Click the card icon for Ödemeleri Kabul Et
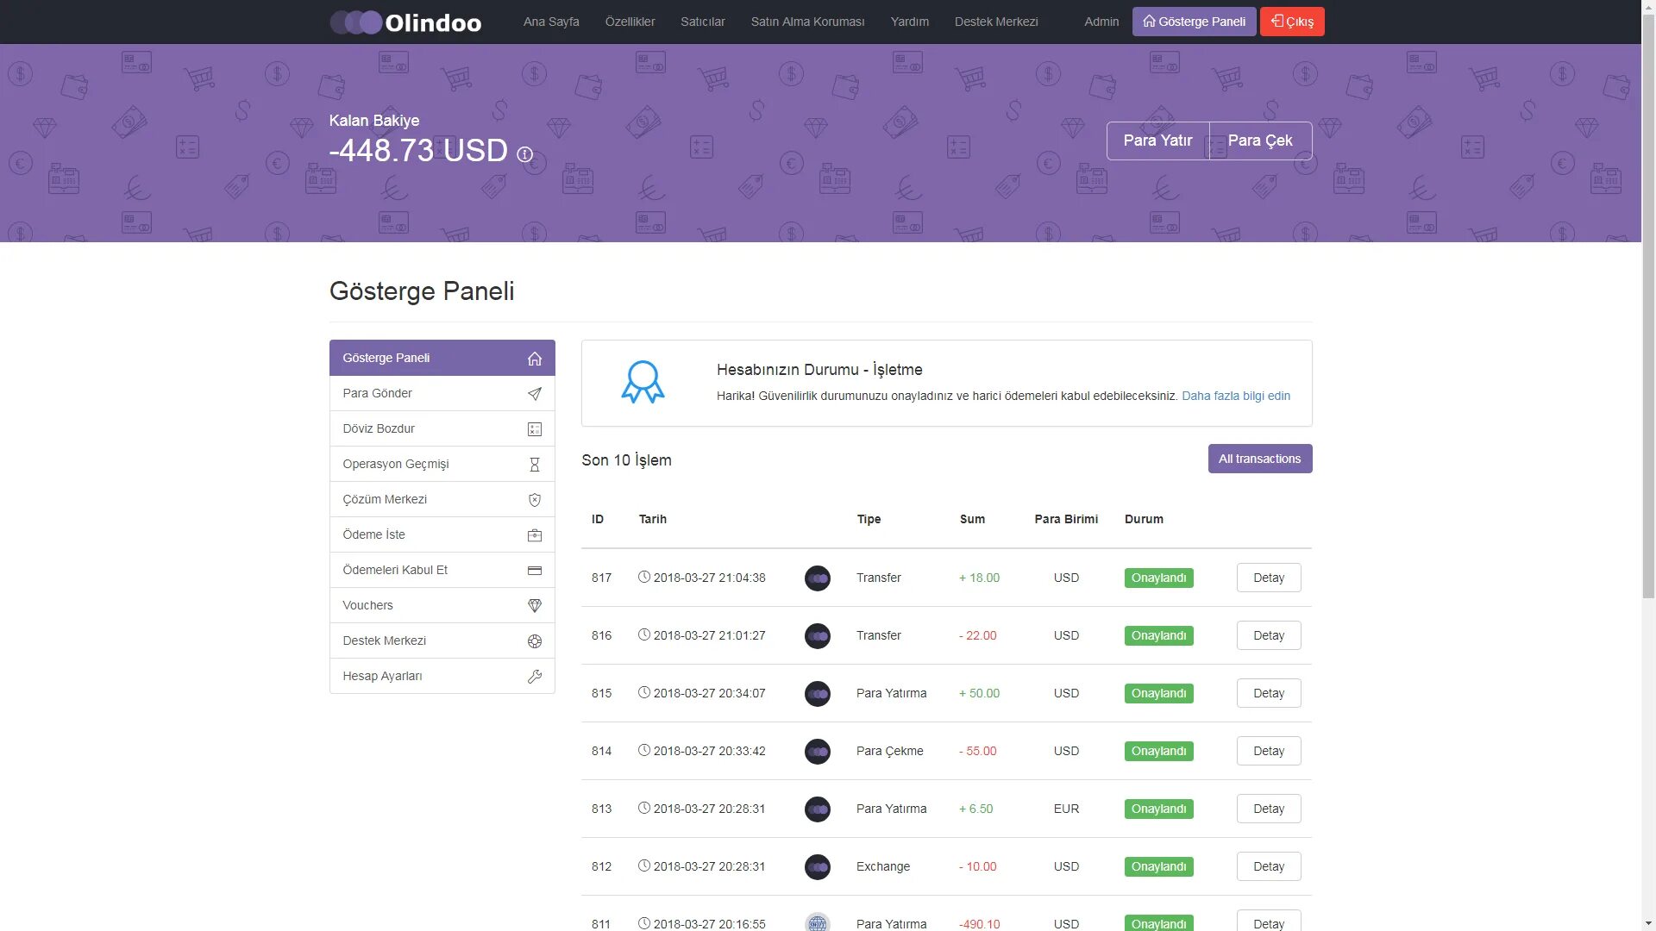This screenshot has width=1656, height=931. pos(534,571)
